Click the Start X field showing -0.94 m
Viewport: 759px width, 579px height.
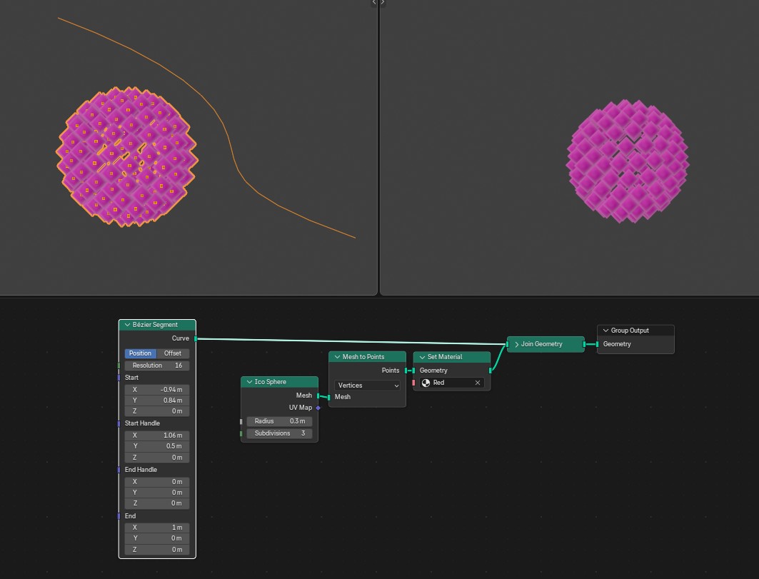(157, 390)
